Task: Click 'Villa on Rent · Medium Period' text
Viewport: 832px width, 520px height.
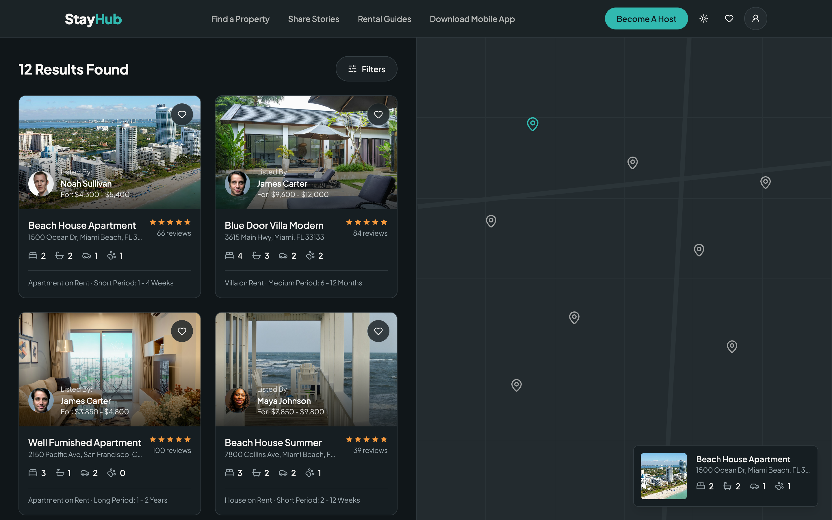Action: click(293, 283)
